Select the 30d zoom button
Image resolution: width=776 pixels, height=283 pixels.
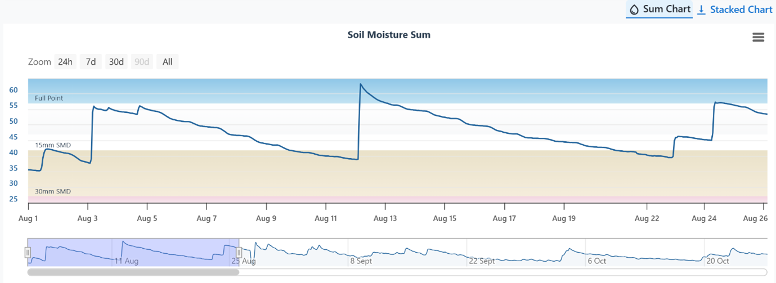point(116,62)
